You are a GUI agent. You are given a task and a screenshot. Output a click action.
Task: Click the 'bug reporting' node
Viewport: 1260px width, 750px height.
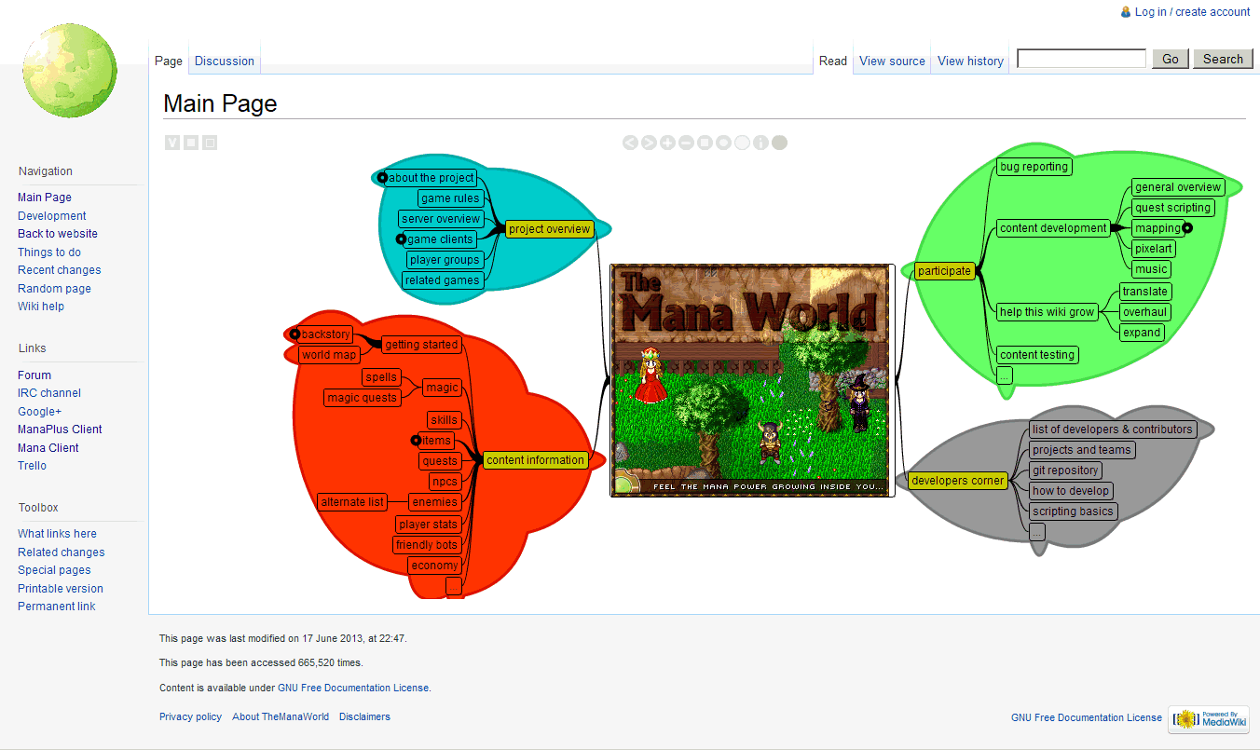(1034, 167)
